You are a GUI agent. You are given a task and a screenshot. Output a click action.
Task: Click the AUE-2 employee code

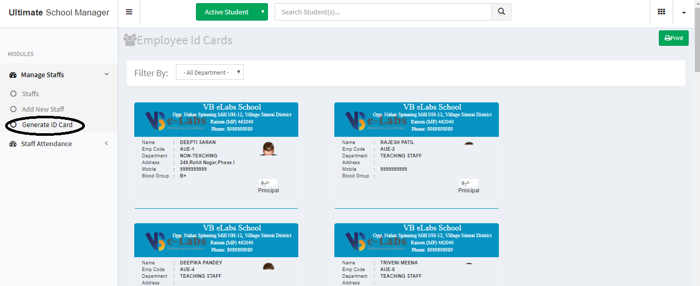387,149
